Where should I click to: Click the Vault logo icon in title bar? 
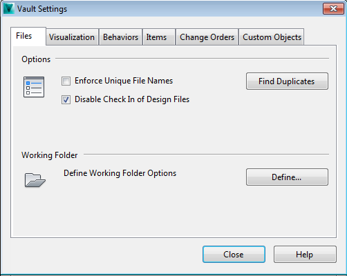9,8
